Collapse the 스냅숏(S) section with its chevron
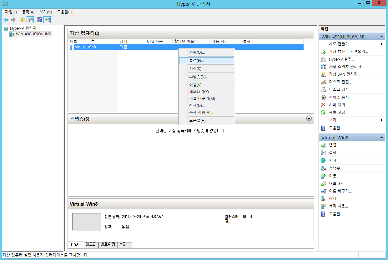388x260 pixels. pos(309,118)
